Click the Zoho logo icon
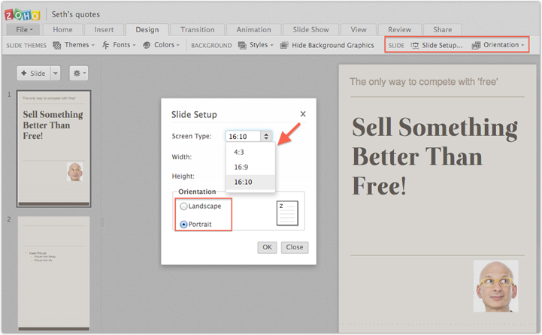Viewport: 542px width, 335px height. coord(22,14)
